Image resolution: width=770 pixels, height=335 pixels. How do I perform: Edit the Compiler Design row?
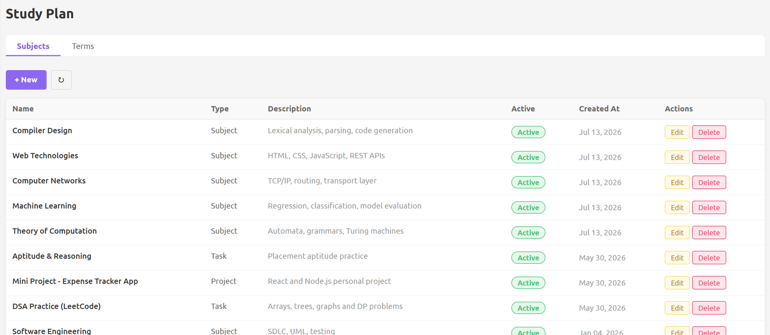(677, 132)
